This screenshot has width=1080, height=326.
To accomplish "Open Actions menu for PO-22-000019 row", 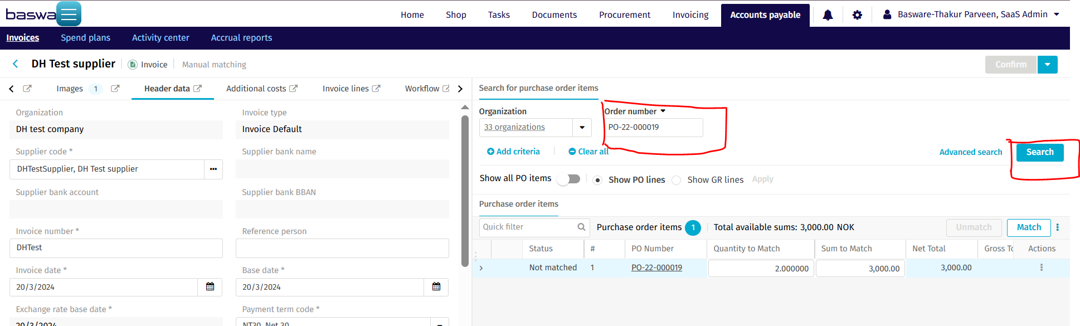I will (1041, 267).
